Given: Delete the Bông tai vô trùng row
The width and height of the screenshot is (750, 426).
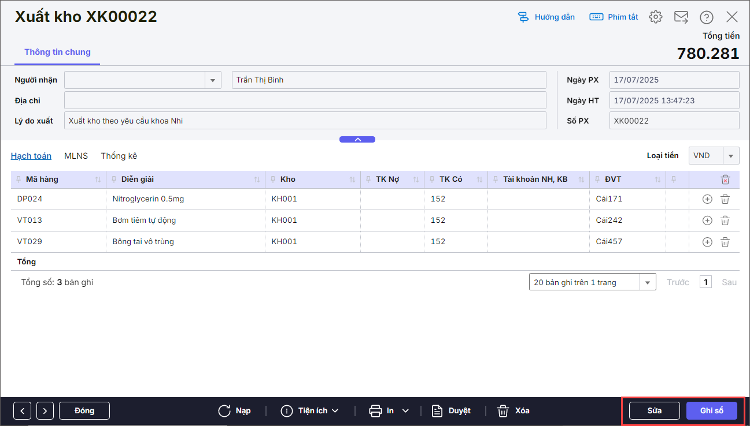Looking at the screenshot, I should tap(725, 242).
